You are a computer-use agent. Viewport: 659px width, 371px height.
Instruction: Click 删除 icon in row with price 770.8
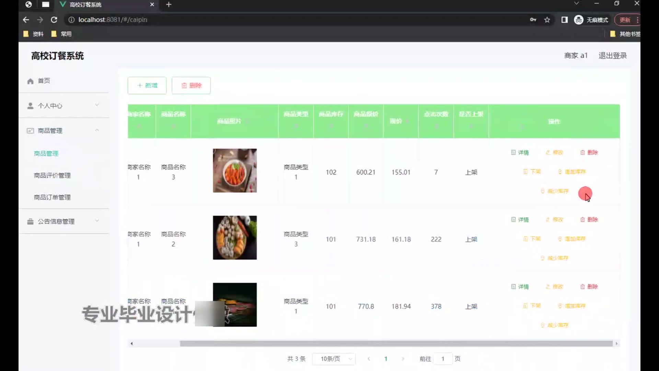(x=582, y=286)
